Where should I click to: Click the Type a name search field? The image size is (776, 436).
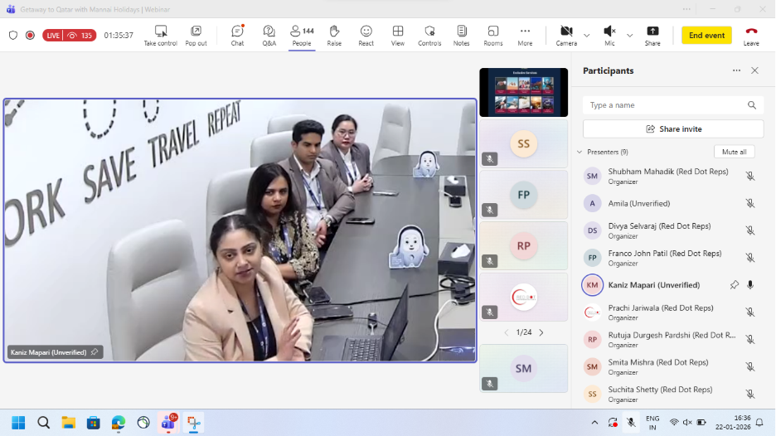click(665, 105)
